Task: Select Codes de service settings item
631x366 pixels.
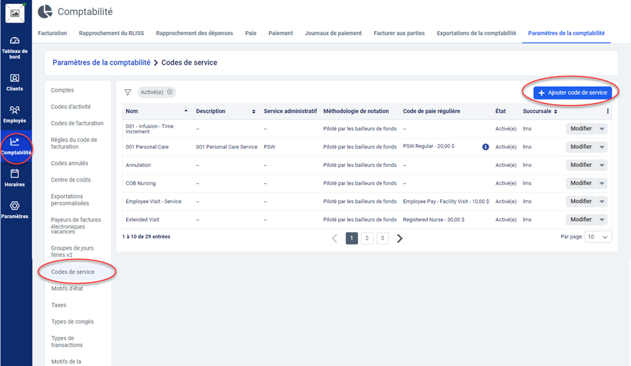Action: [73, 272]
